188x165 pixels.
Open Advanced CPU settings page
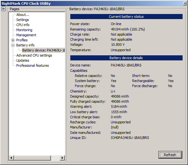click(x=34, y=55)
